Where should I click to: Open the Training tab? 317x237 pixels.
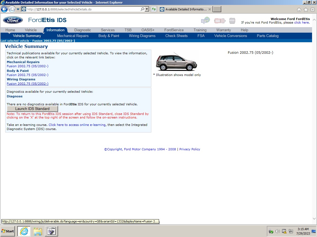coord(200,30)
